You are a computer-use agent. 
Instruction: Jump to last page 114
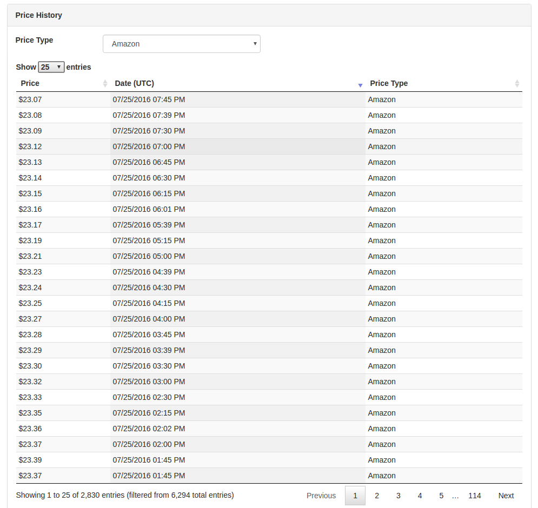tap(475, 496)
